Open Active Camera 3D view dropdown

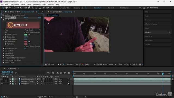(109, 65)
